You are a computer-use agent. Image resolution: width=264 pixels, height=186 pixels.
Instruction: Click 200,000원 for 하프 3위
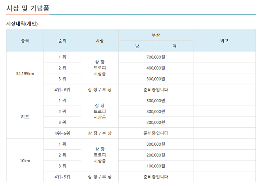(x=156, y=122)
